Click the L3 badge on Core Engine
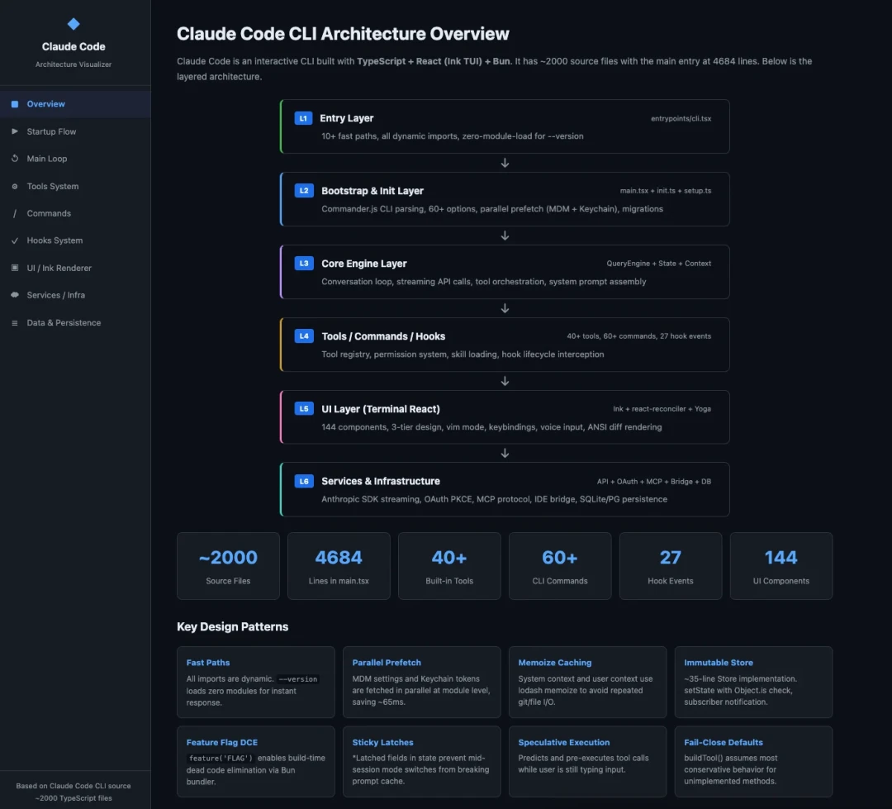 click(304, 264)
